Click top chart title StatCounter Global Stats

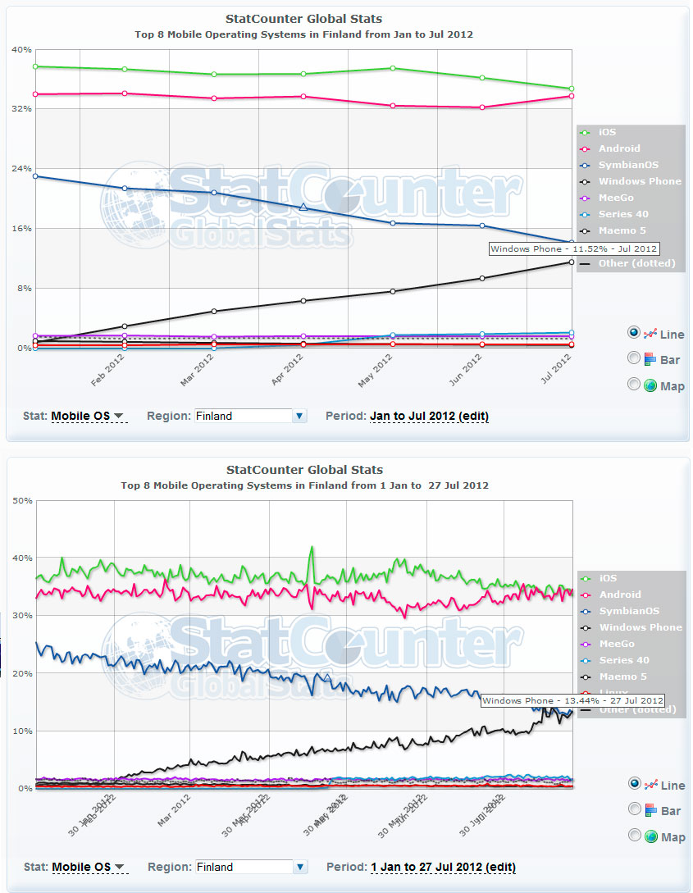303,19
